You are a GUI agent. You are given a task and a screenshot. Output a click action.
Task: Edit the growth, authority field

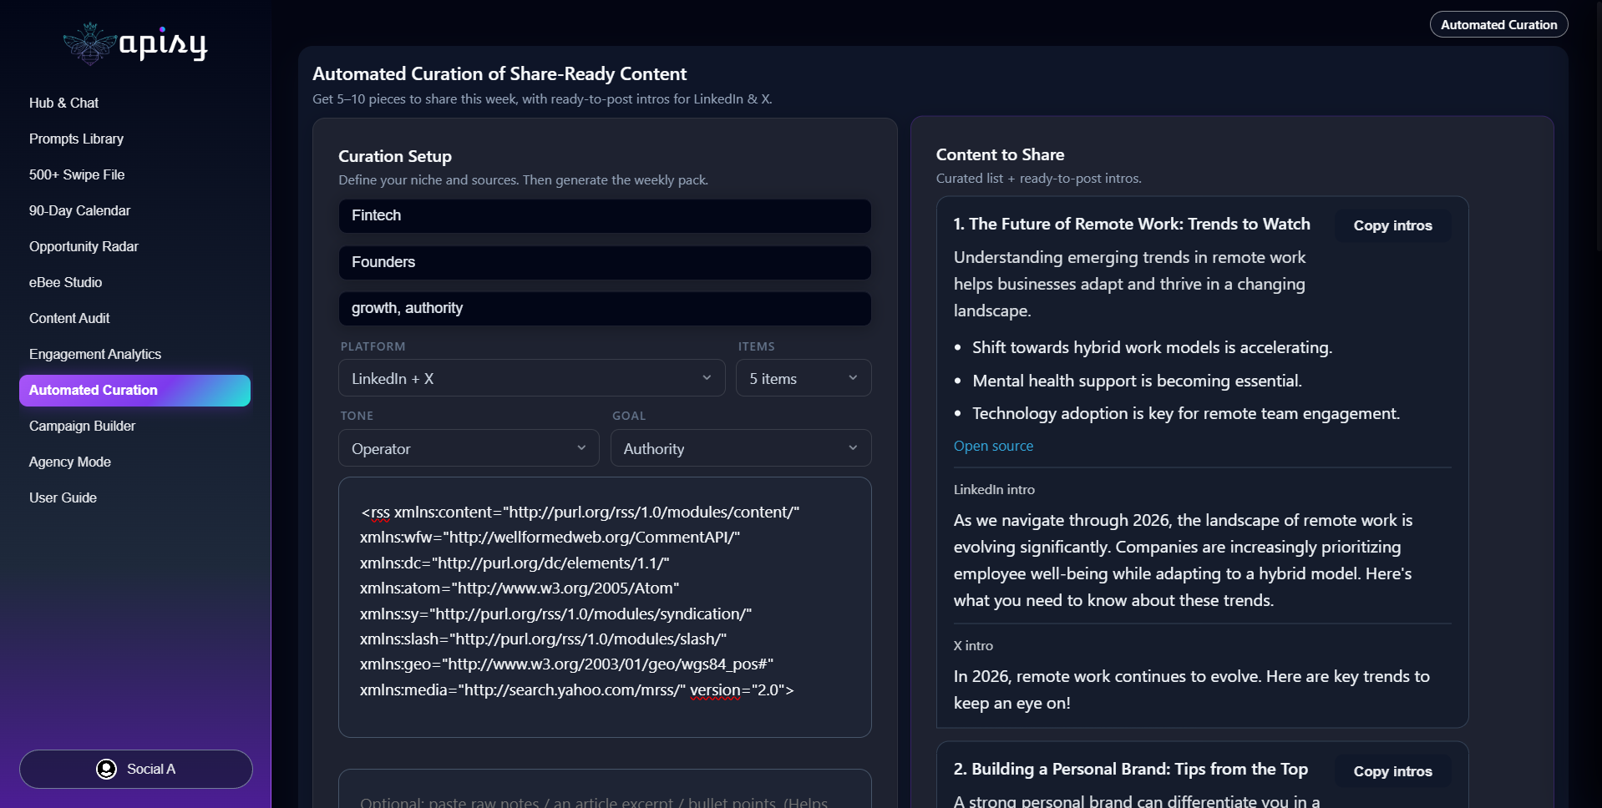[x=605, y=308]
